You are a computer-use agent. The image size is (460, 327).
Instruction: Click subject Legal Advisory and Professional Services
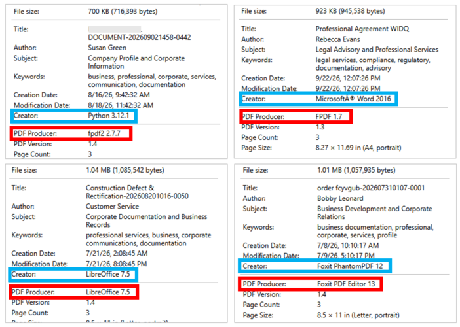click(x=377, y=50)
